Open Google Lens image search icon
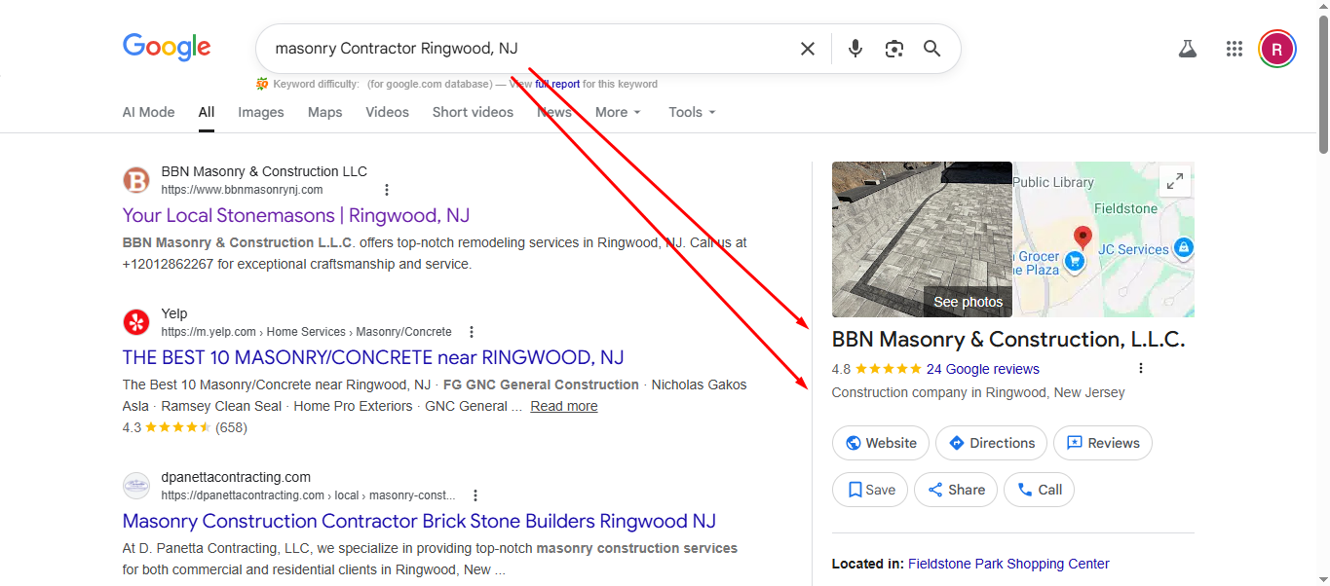The image size is (1330, 586). point(893,49)
